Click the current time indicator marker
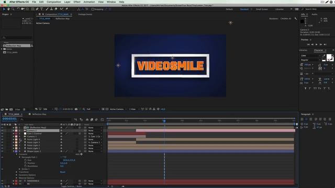335x188 pixels. coord(164,121)
